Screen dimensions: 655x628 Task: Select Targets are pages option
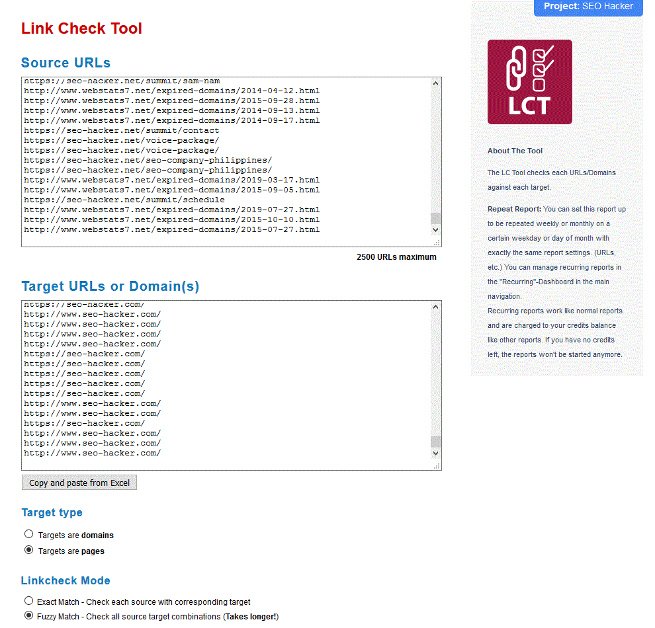(x=28, y=550)
